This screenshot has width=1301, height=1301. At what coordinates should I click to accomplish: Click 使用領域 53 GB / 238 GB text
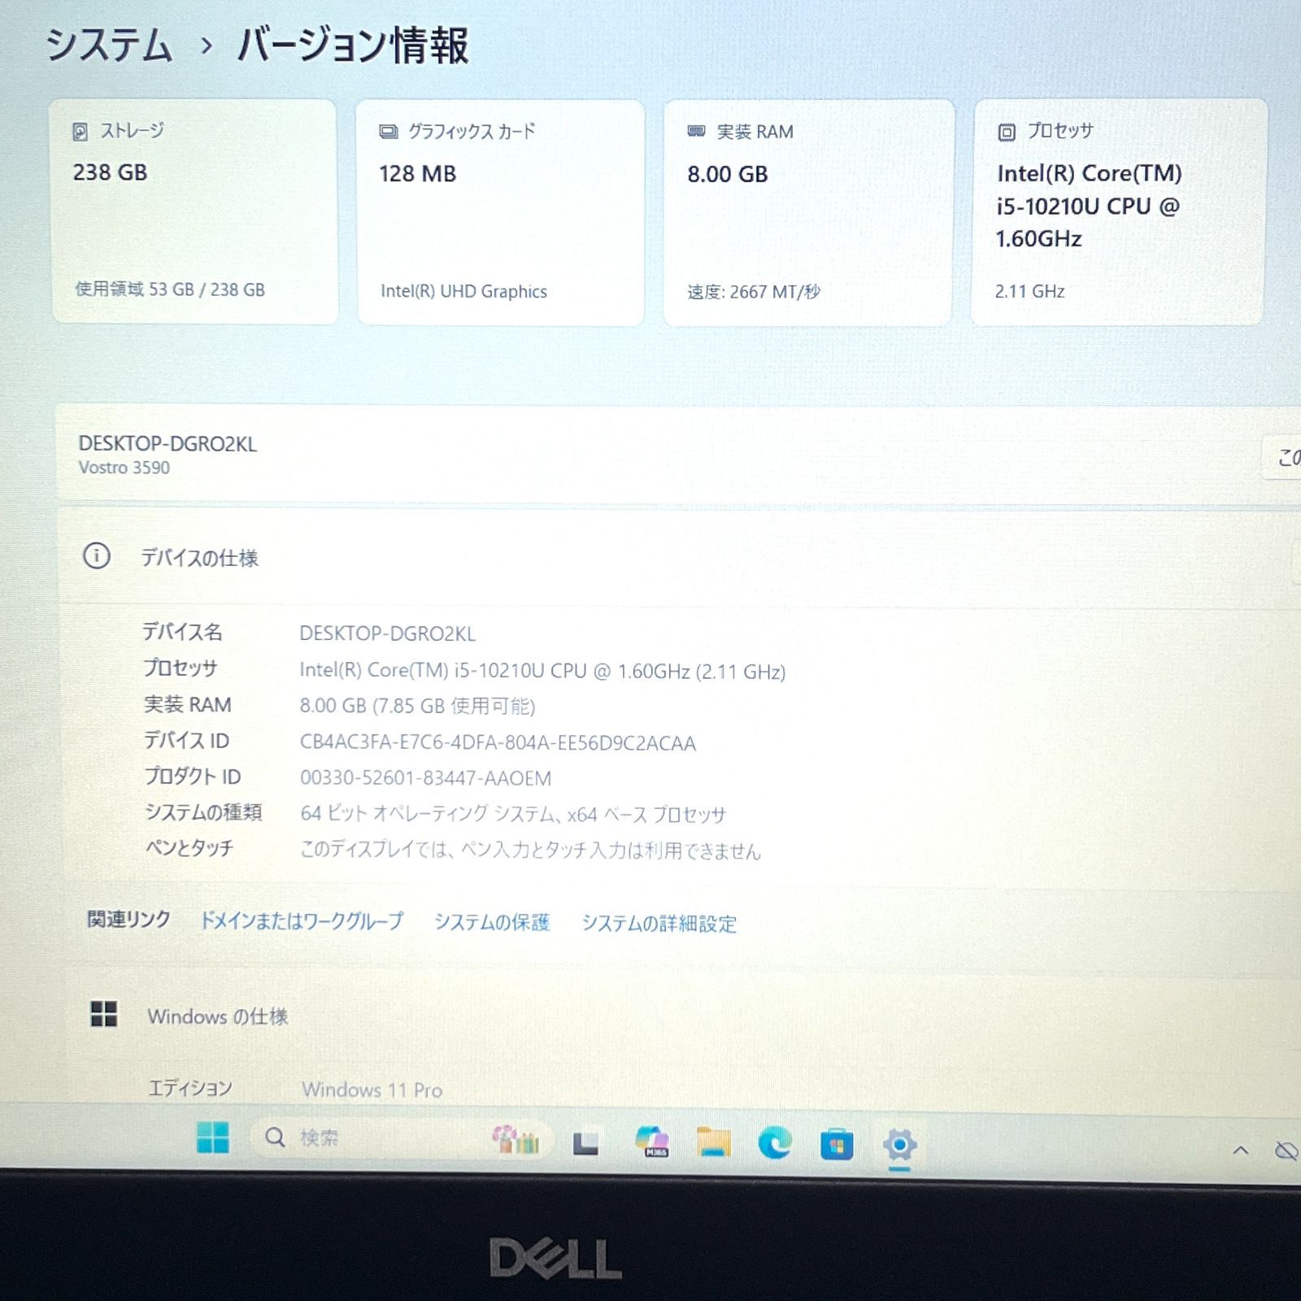pyautogui.click(x=170, y=289)
